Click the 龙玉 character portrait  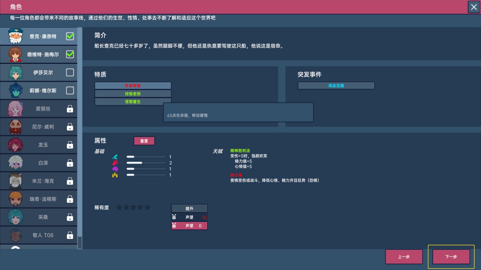click(15, 145)
